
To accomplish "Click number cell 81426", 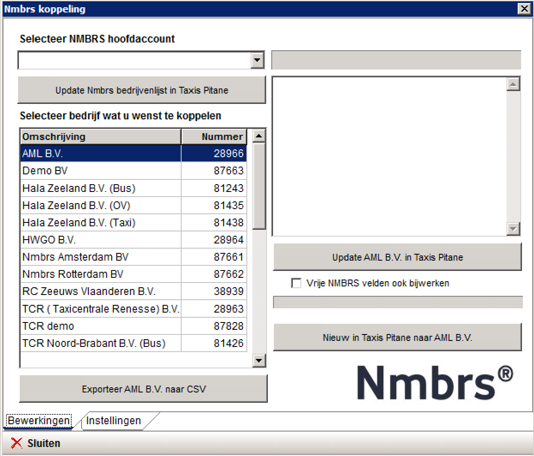I will coord(214,343).
